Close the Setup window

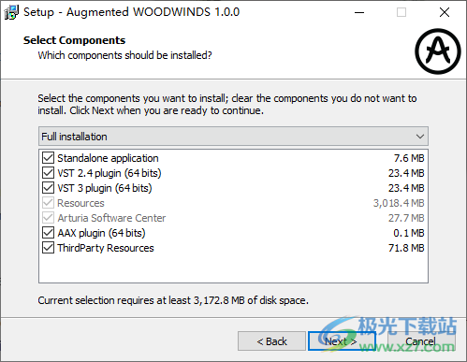click(x=445, y=12)
